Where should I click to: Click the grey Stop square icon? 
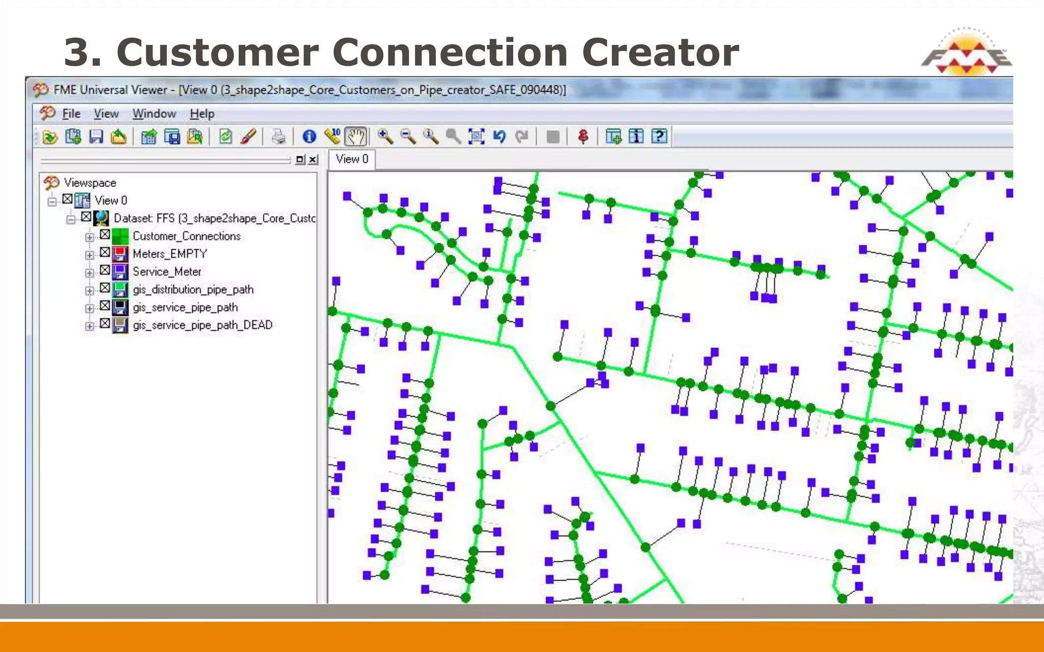553,137
